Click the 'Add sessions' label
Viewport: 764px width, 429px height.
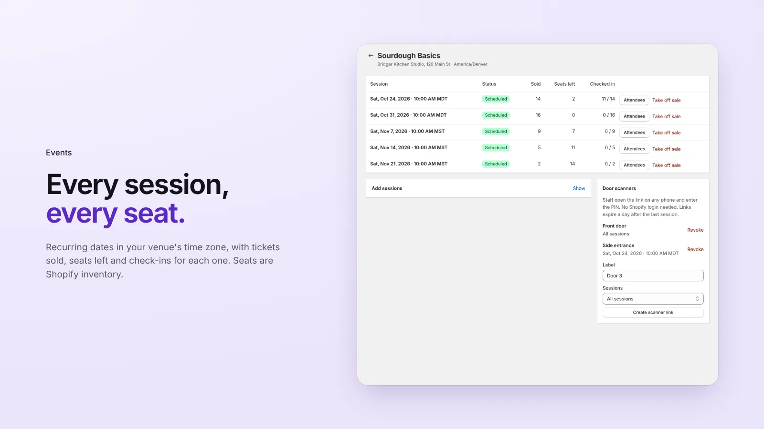coord(387,188)
